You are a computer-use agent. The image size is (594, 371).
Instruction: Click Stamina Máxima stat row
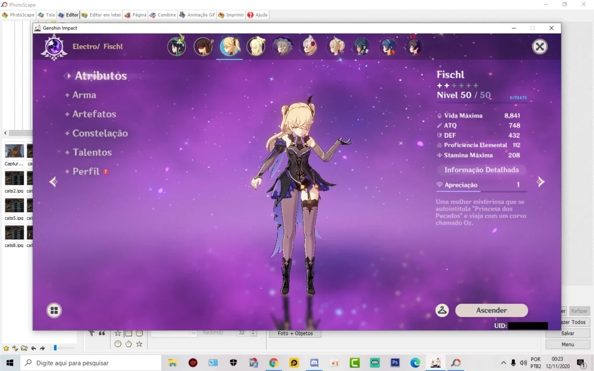click(x=479, y=155)
